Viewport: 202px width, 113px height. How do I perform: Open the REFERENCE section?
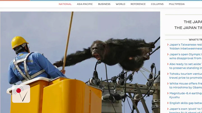138,4
